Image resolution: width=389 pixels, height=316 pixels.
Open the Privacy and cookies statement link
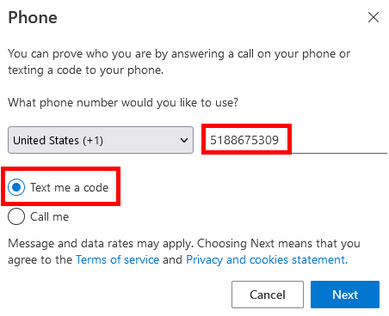tap(267, 259)
